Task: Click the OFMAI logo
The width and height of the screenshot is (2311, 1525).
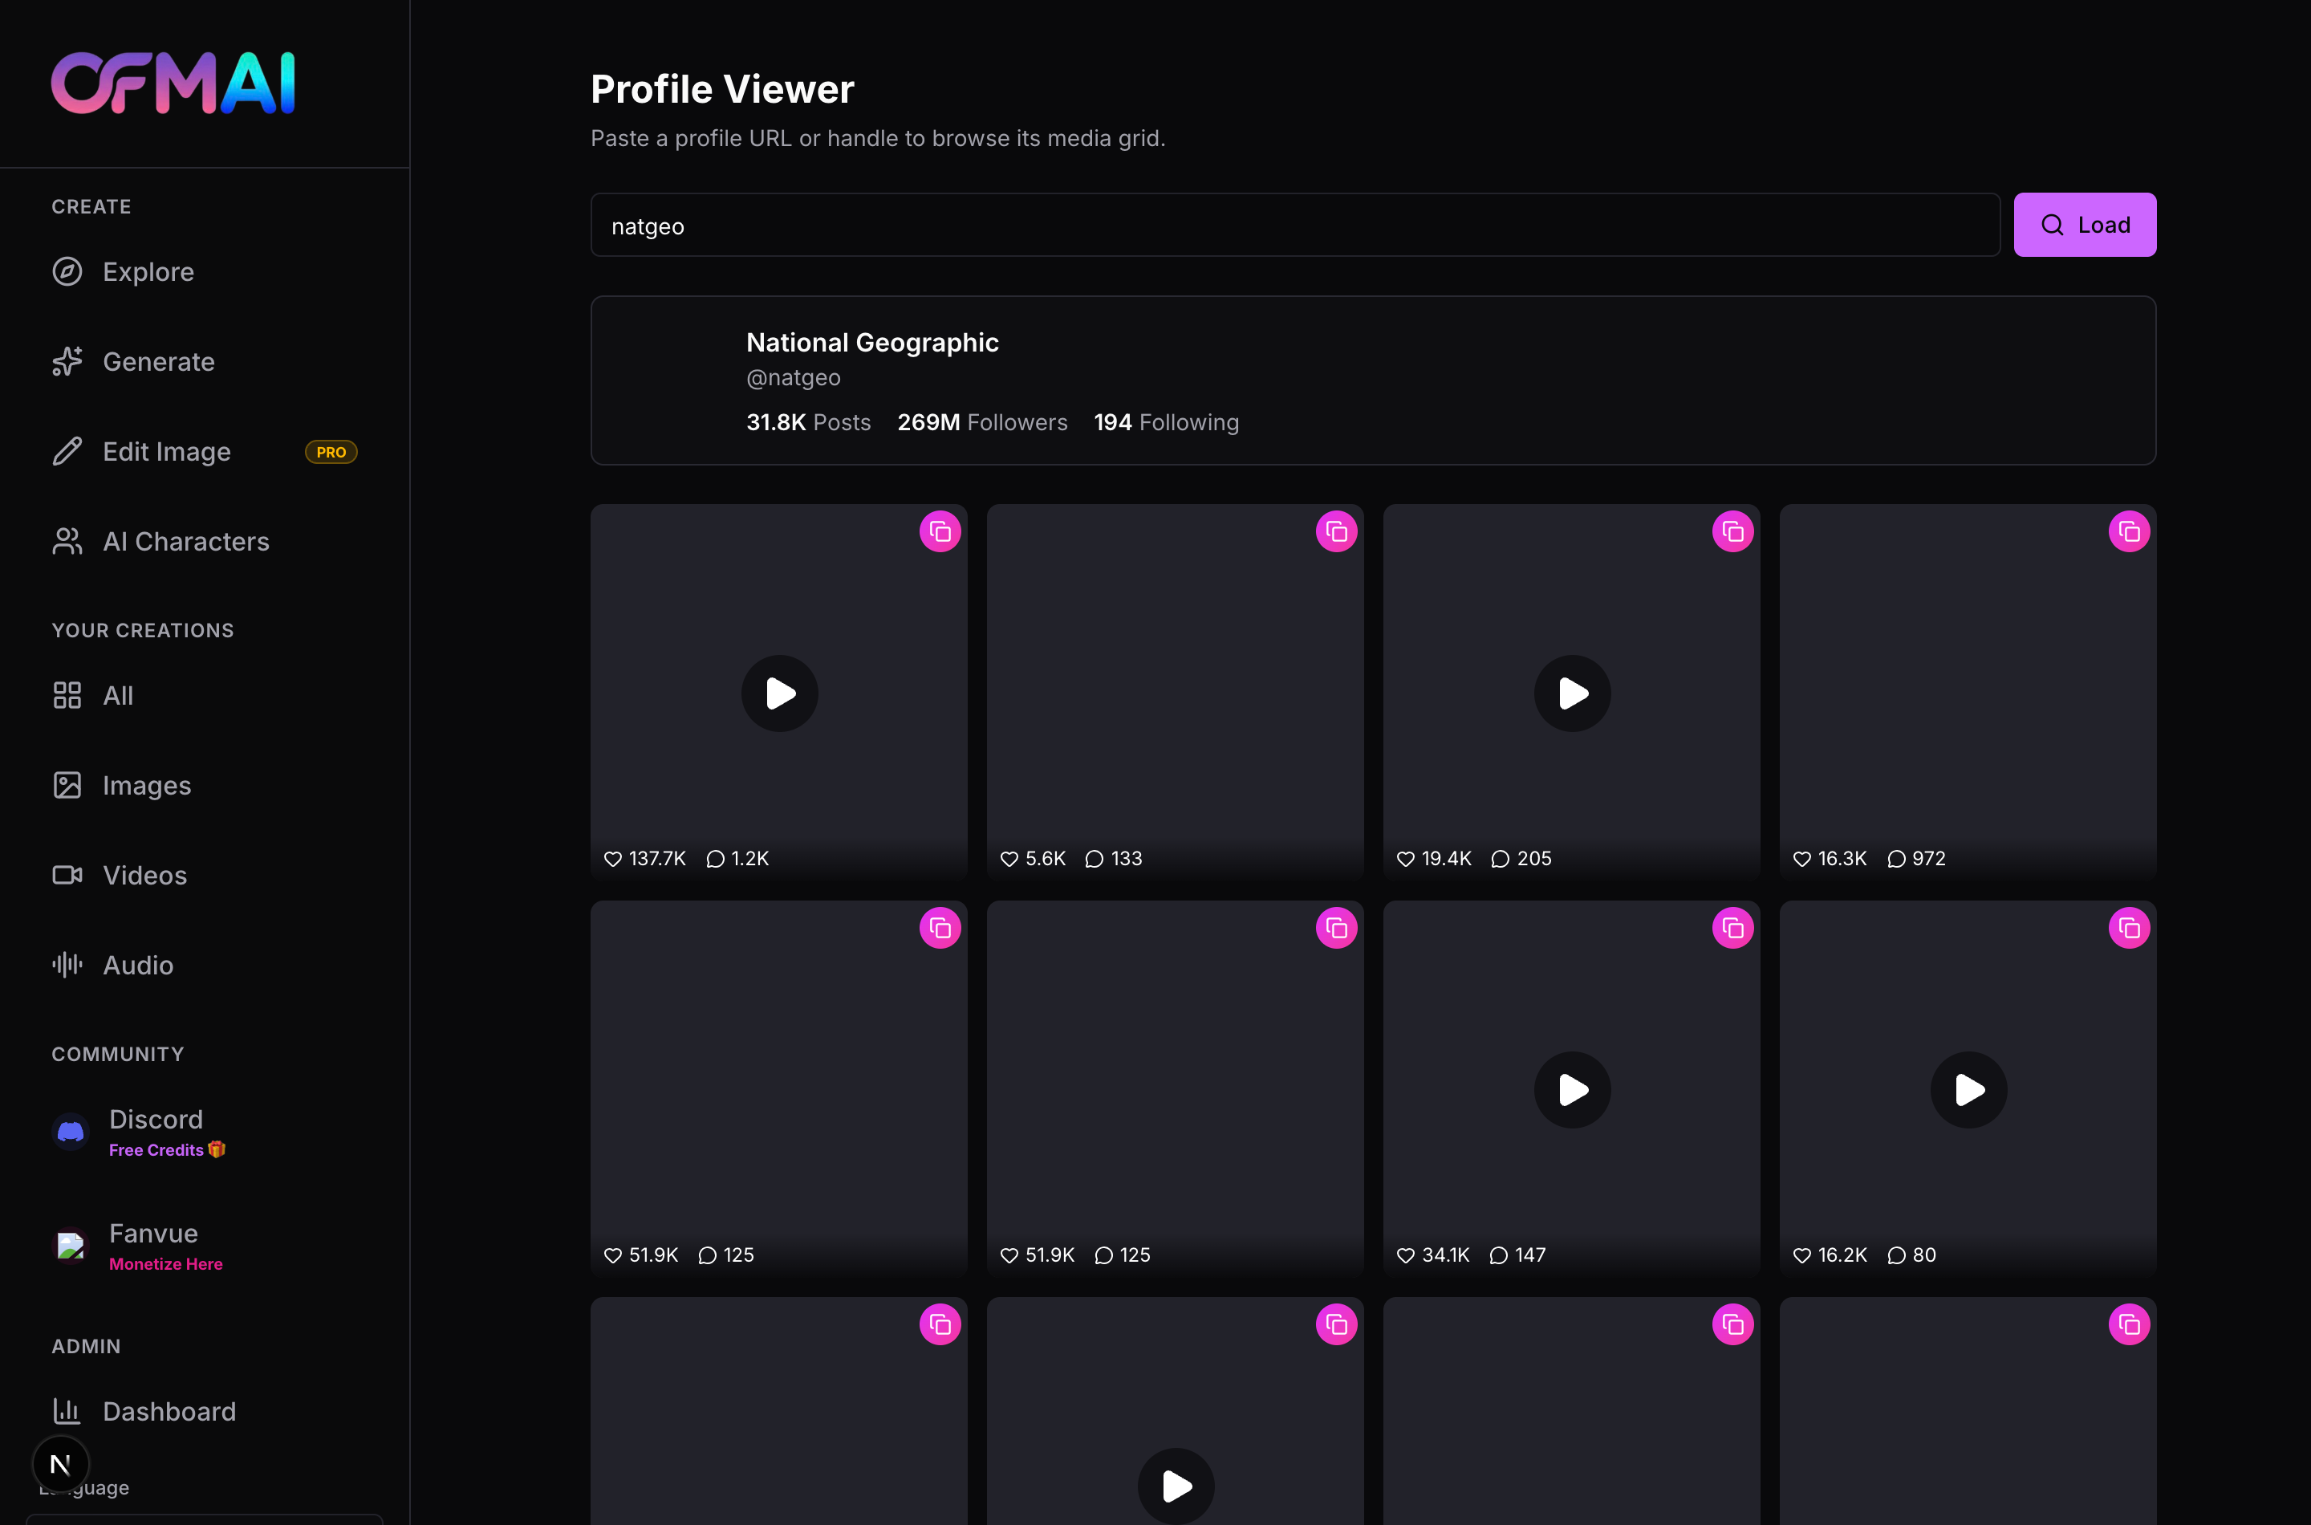Action: (173, 83)
